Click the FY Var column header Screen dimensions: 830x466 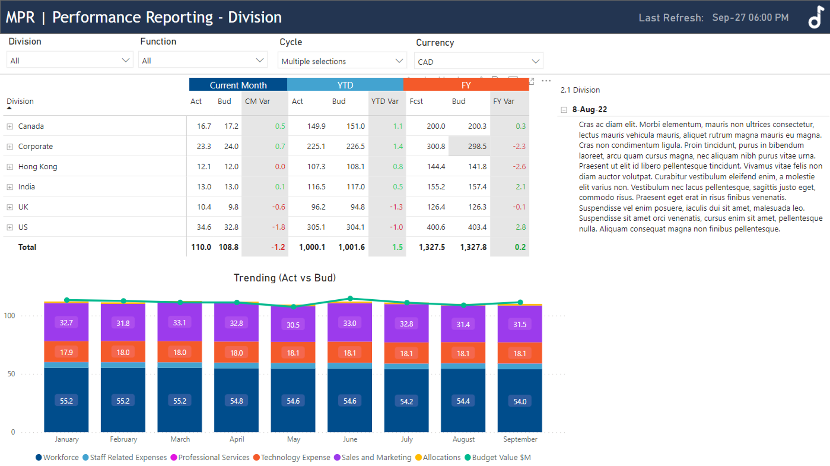pyautogui.click(x=504, y=101)
